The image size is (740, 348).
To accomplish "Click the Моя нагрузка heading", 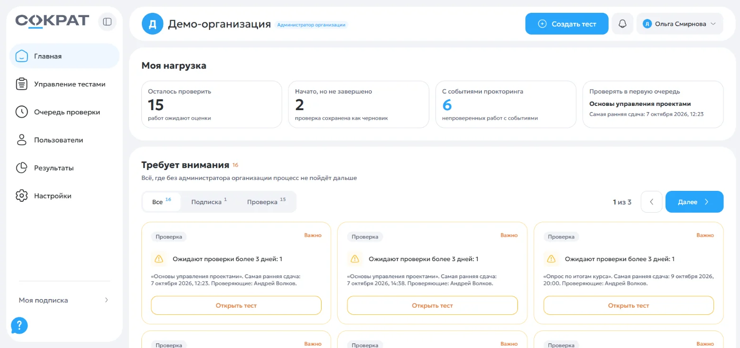I will (174, 66).
